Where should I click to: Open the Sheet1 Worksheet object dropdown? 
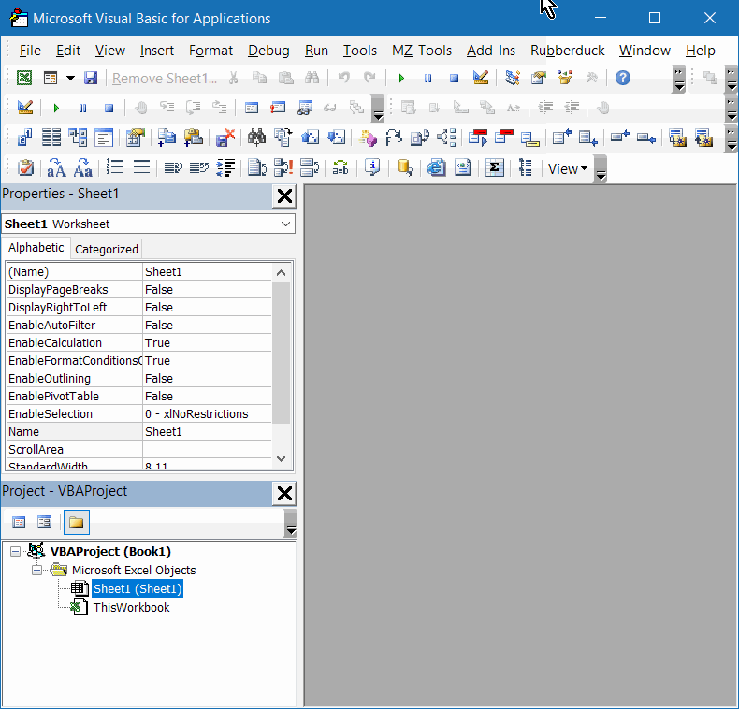[285, 224]
